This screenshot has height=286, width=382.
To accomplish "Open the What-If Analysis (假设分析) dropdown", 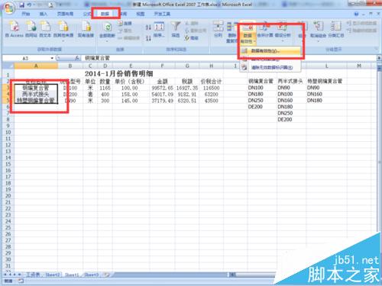I will (x=283, y=40).
